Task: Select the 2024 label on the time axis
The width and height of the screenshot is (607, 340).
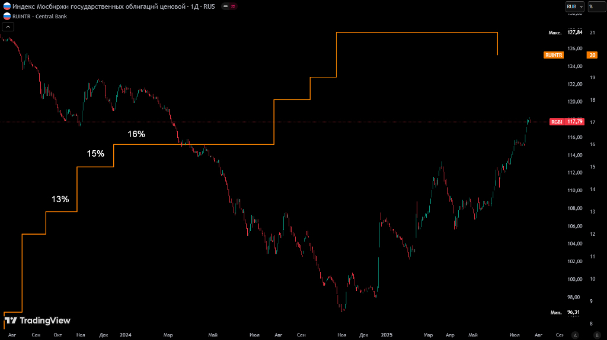Action: point(125,335)
